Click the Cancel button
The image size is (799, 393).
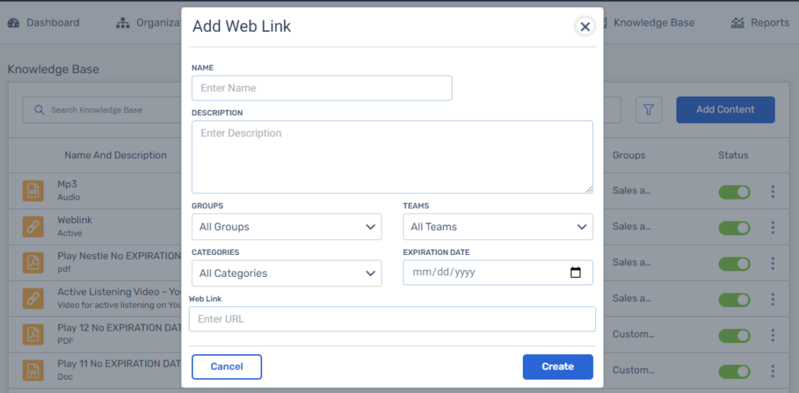(226, 366)
